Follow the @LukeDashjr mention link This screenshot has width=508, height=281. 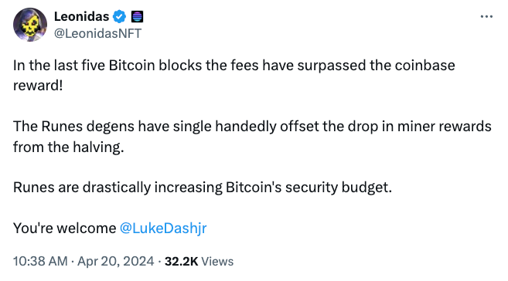[163, 229]
